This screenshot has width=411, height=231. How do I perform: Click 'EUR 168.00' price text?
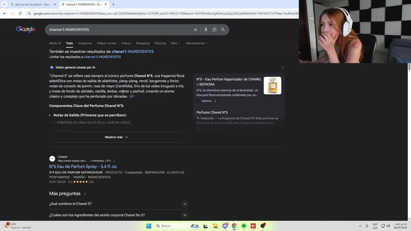coord(57,182)
